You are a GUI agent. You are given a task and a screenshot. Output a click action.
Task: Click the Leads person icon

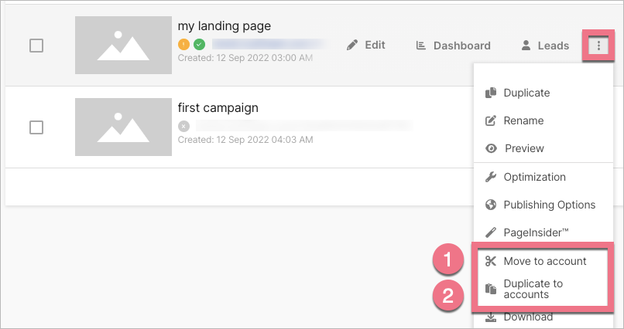[526, 46]
